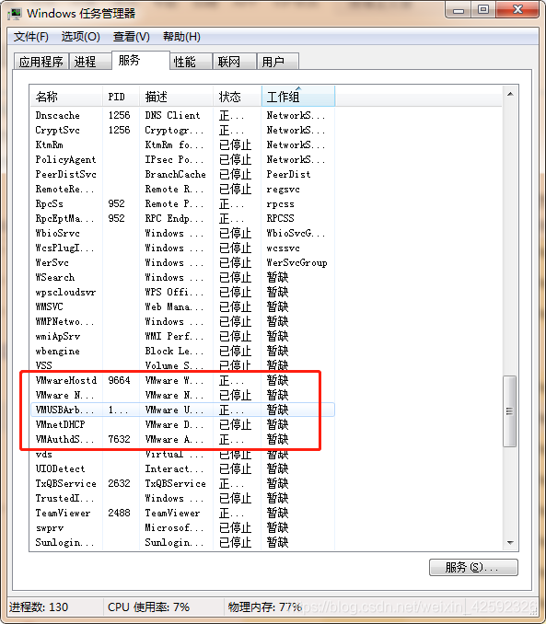The width and height of the screenshot is (546, 624).
Task: Select the WcsPlugI... service row
Action: [182, 248]
